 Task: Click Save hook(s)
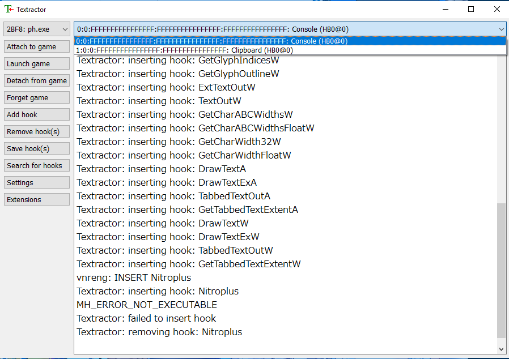coord(36,148)
